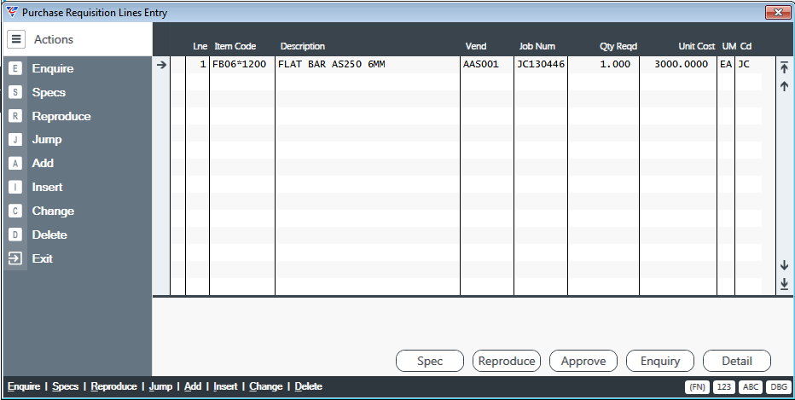Click the J key icon beside Jump
The image size is (795, 400).
pos(15,139)
